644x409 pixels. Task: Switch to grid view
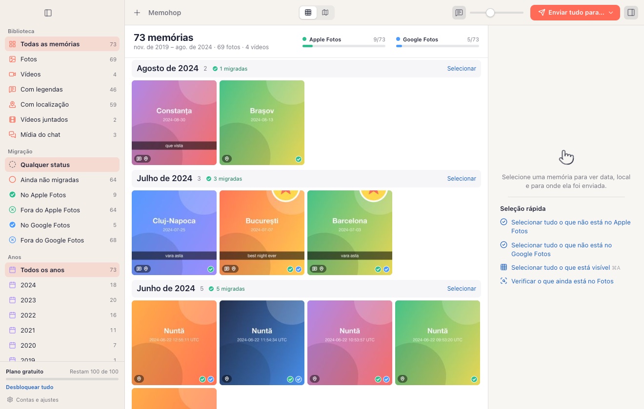click(x=308, y=13)
